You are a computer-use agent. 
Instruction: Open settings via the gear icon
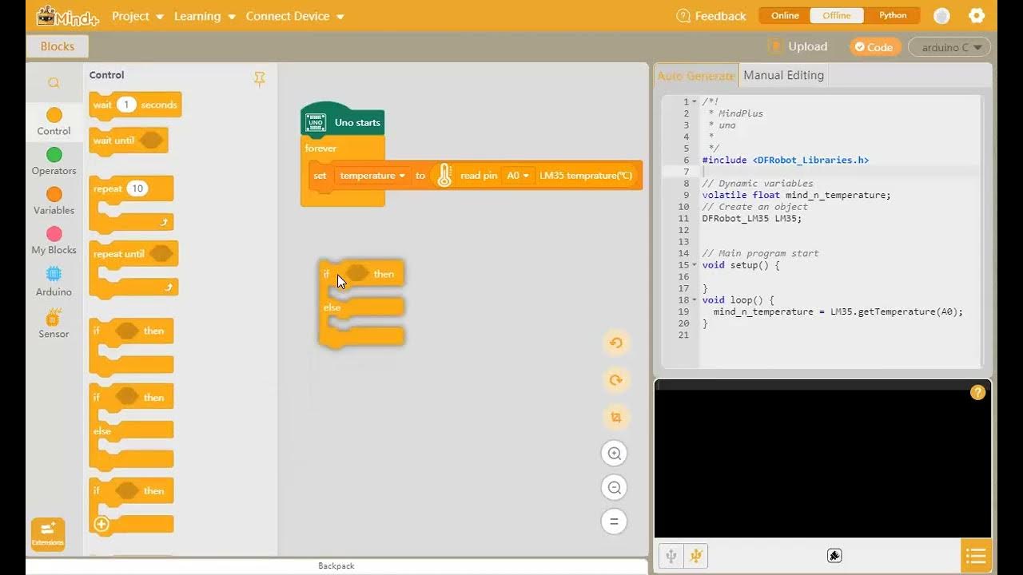[977, 16]
